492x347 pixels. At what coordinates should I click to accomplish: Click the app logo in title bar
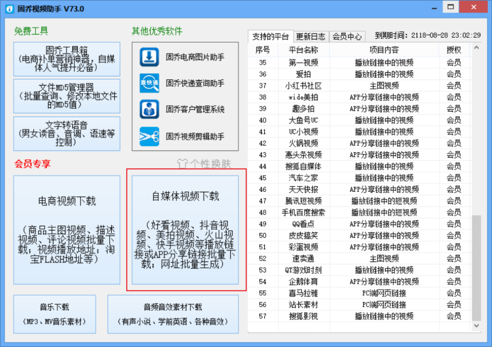9,9
